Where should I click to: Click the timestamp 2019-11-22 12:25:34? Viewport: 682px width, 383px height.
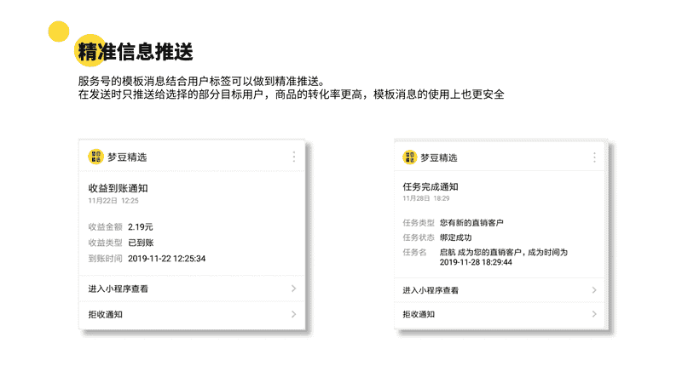tap(166, 259)
